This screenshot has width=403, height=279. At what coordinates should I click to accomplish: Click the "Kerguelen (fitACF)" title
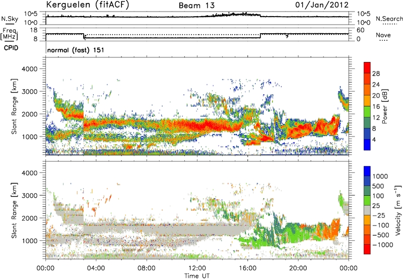(x=87, y=5)
